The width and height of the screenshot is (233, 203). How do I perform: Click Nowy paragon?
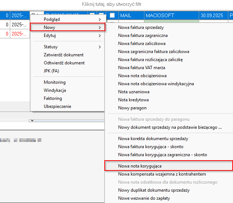click(x=131, y=108)
